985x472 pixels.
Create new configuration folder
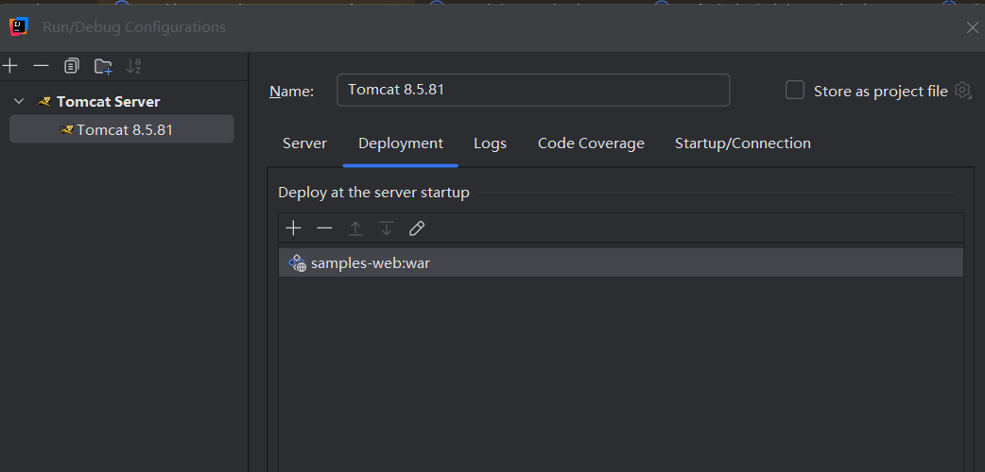(103, 66)
